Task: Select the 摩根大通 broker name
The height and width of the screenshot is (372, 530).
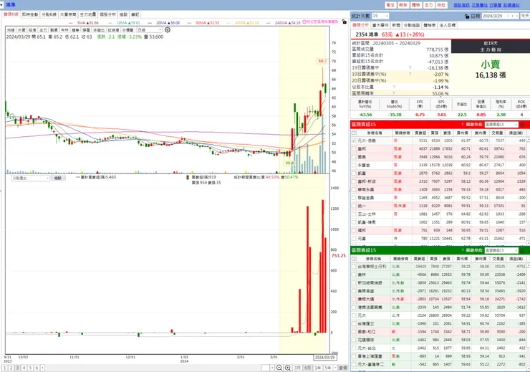Action: click(366, 300)
